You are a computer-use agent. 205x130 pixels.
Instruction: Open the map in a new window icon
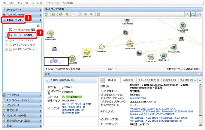47,14
